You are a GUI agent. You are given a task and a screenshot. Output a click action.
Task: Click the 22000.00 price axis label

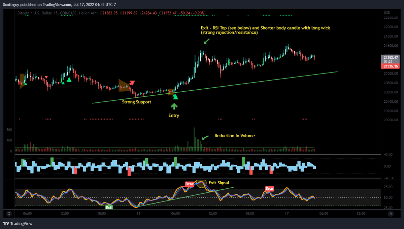391,27
